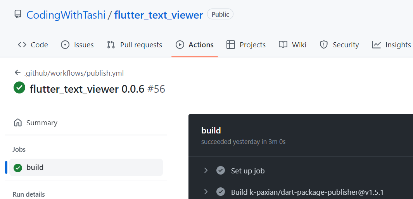Image resolution: width=413 pixels, height=199 pixels.
Task: Switch to the Pull requests tab
Action: click(135, 45)
